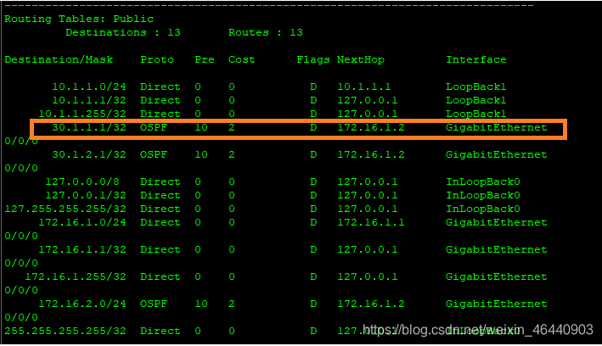
Task: Click InLoopBack0 interface in 127.0.0.1/32 row
Action: coord(483,195)
